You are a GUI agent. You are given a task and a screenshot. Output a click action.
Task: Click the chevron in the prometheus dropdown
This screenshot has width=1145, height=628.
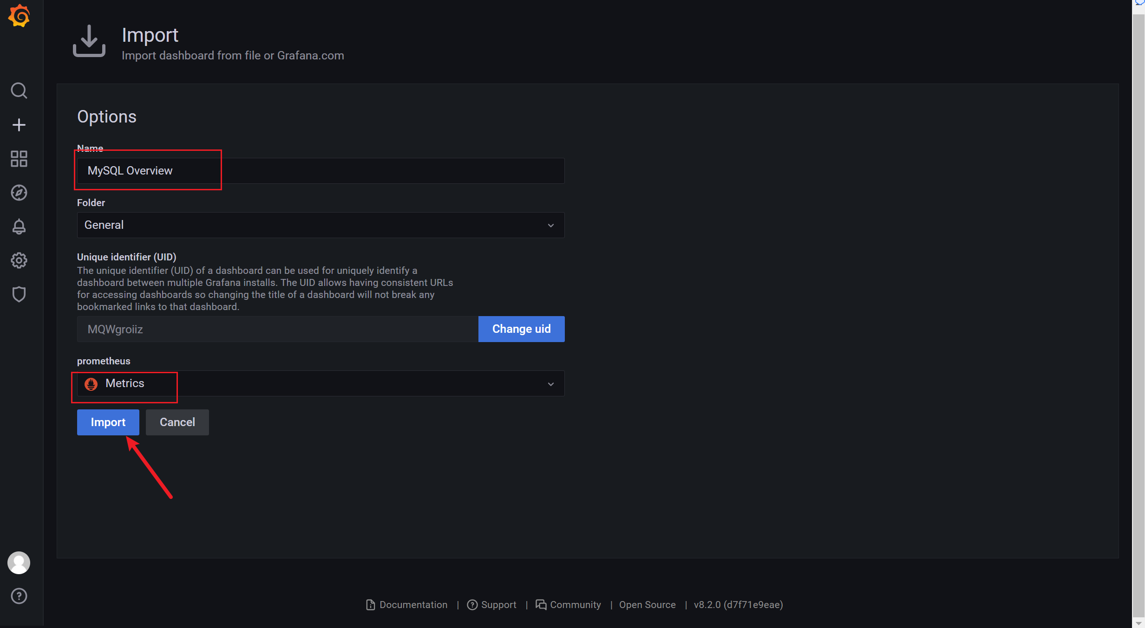pyautogui.click(x=551, y=384)
